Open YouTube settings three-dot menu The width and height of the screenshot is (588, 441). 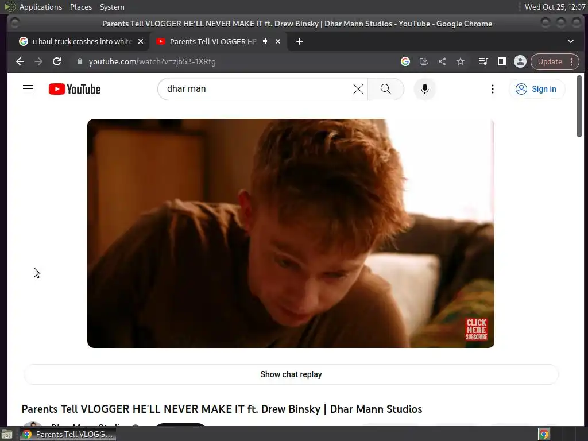492,89
